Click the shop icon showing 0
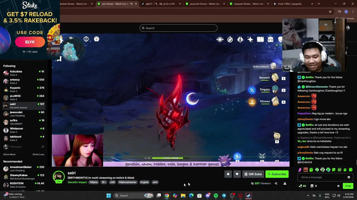This screenshot has height=200, width=357. [313, 186]
